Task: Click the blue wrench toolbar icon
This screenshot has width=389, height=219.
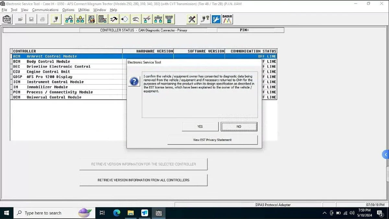Action: click(x=216, y=19)
